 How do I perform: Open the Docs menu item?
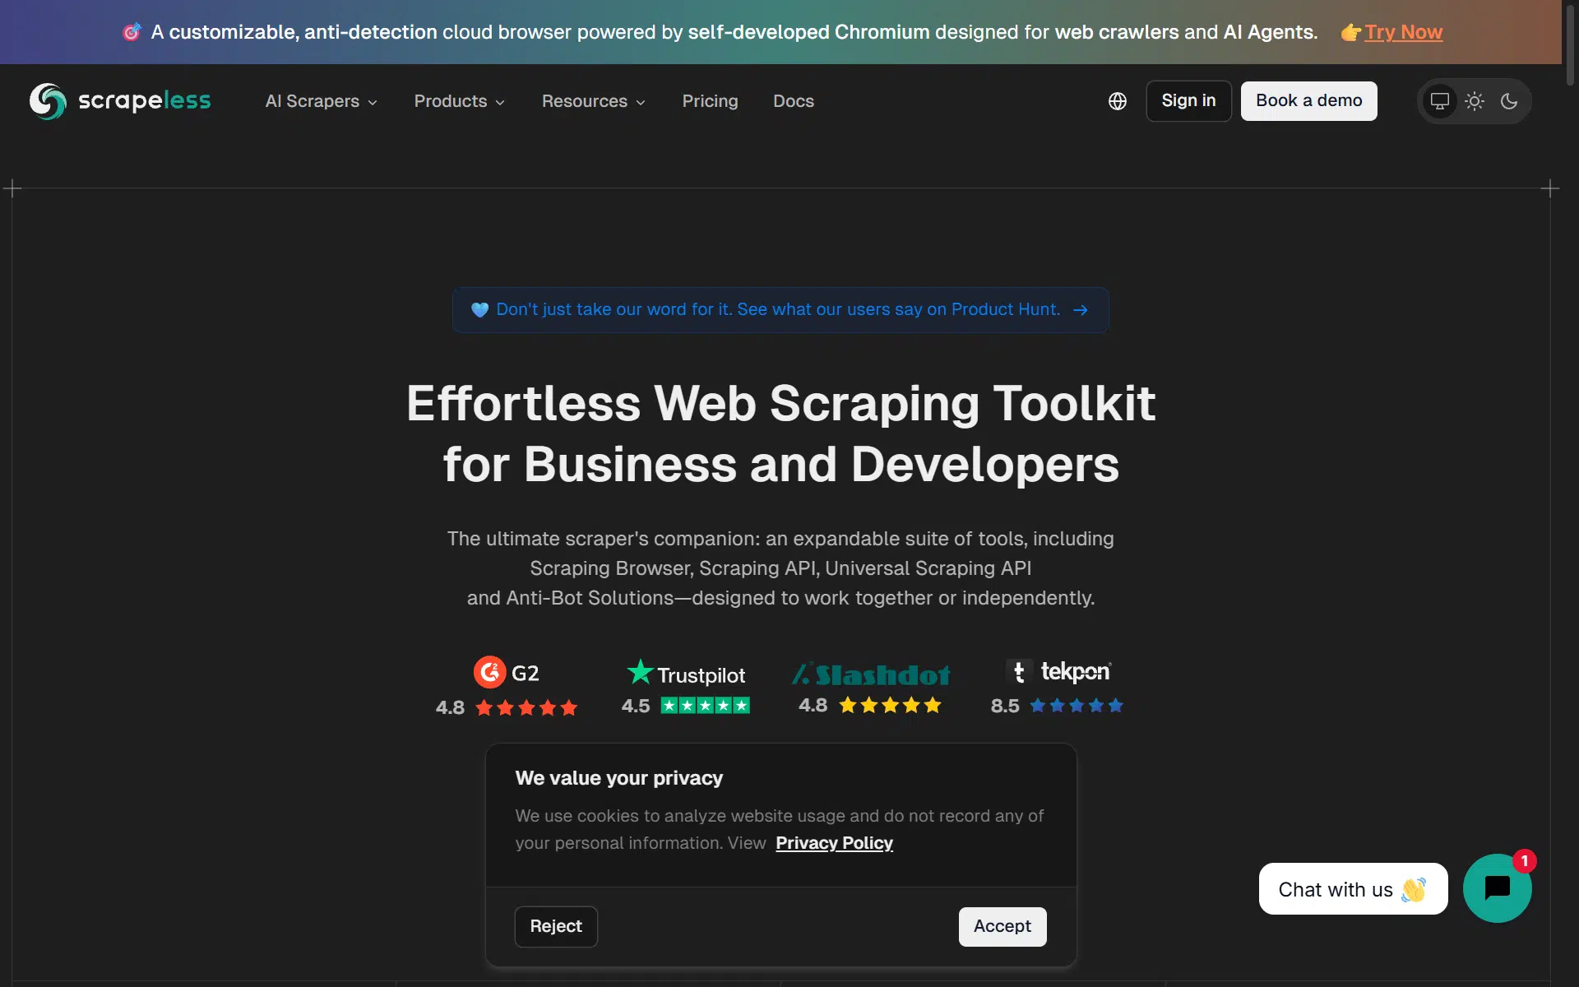pyautogui.click(x=793, y=101)
